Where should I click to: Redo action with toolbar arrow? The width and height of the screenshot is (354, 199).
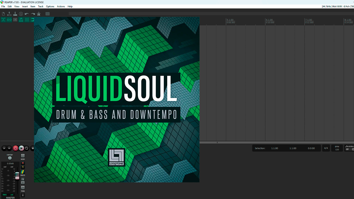tap(33, 14)
